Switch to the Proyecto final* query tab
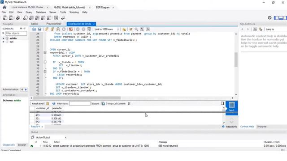 (54, 24)
